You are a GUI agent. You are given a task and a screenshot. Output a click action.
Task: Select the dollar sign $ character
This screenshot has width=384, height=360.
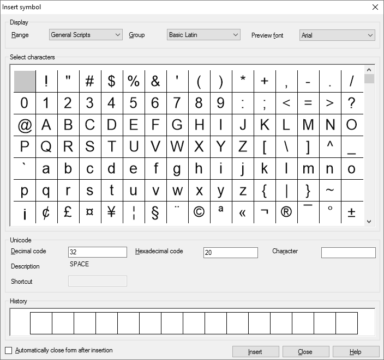(112, 81)
